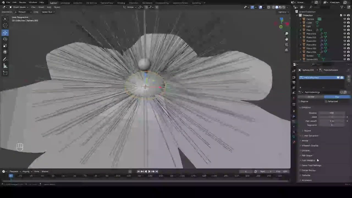Click the Blender logo menu icon

point(3,2)
